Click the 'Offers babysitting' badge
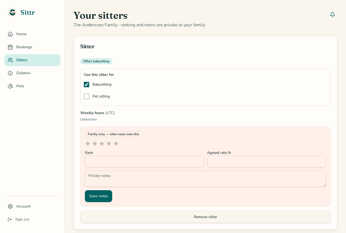The height and width of the screenshot is (233, 346). coord(96,61)
